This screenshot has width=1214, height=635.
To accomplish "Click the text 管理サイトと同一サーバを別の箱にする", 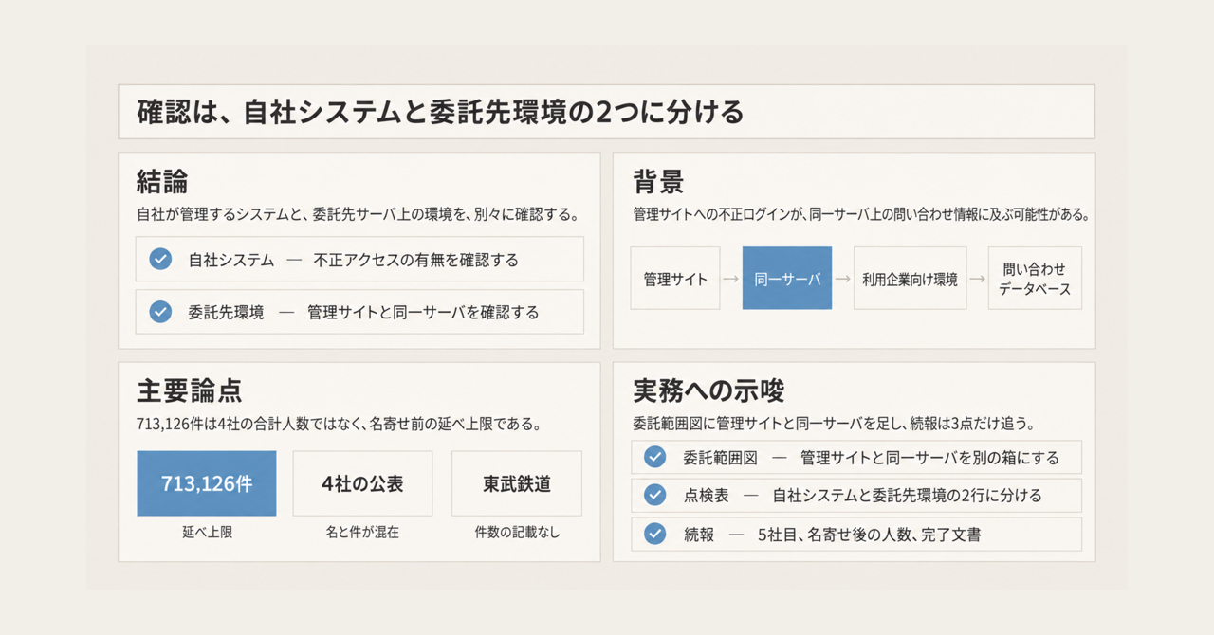I will point(929,458).
